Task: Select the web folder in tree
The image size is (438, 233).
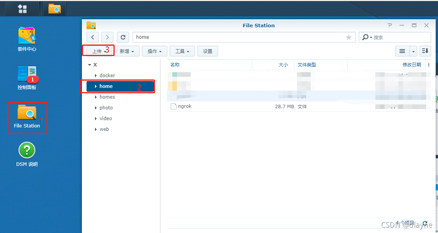Action: [x=104, y=129]
